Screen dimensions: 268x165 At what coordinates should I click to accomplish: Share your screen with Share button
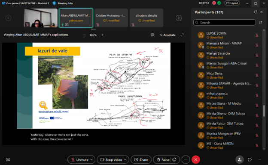pyautogui.click(x=141, y=159)
